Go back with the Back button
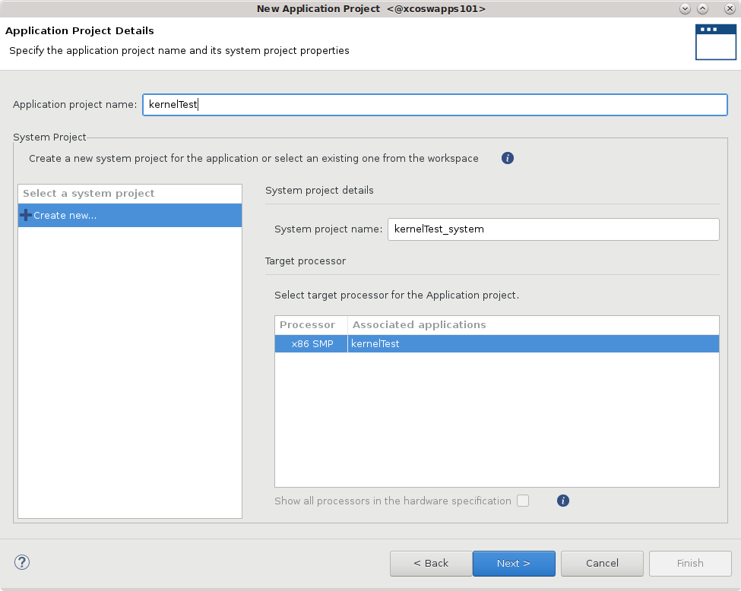This screenshot has height=591, width=741. pyautogui.click(x=431, y=564)
